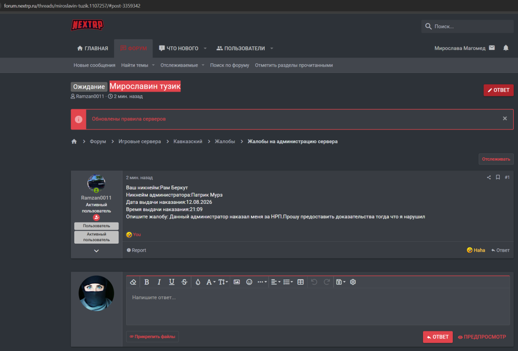The image size is (518, 351).
Task: Report the post by Ramzan0011
Action: (136, 250)
